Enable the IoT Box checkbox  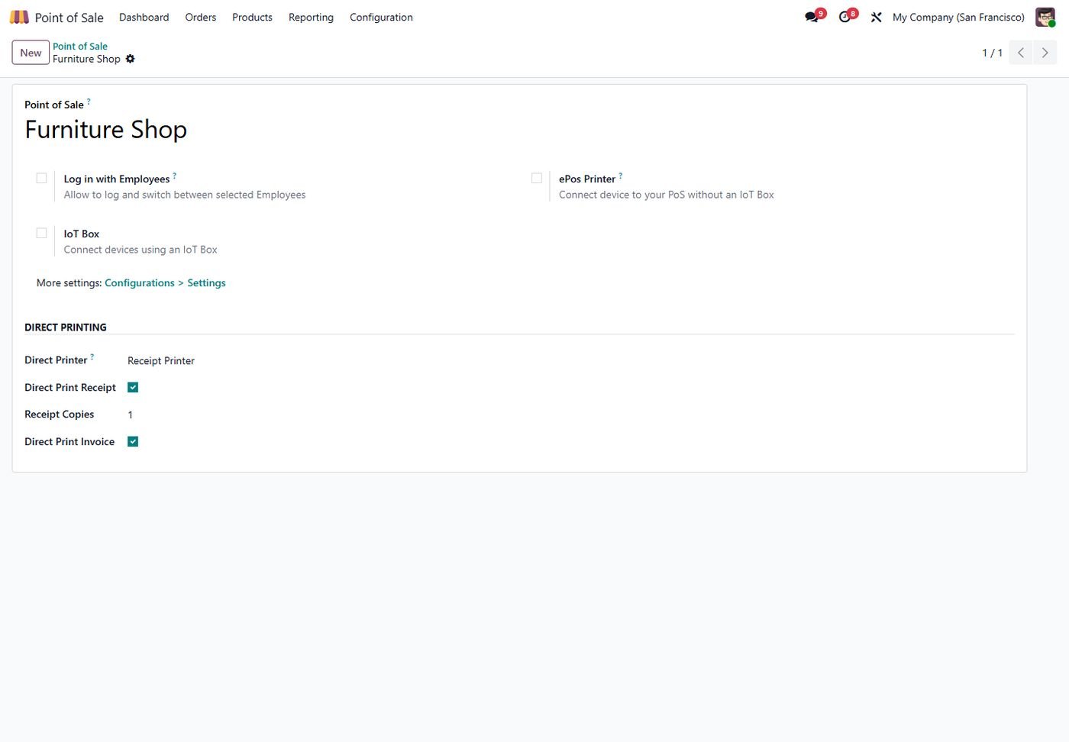point(41,234)
